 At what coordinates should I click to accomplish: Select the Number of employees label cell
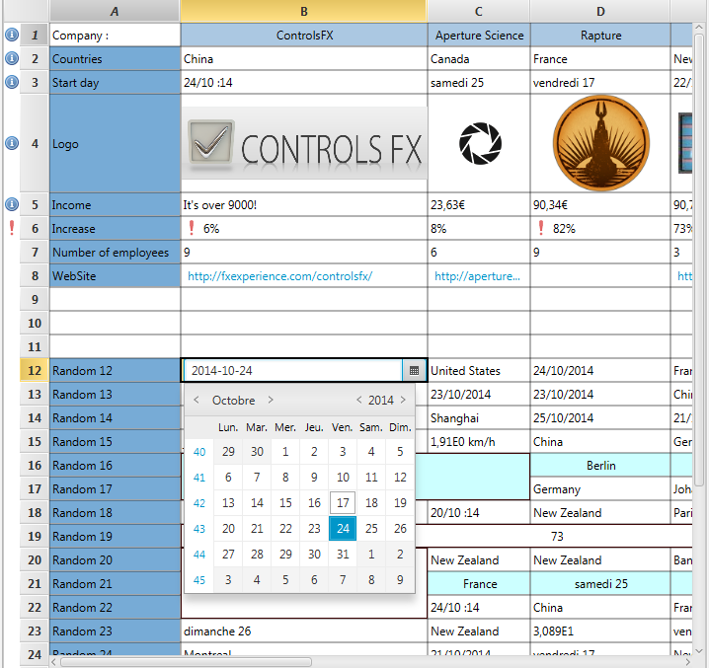tap(115, 253)
